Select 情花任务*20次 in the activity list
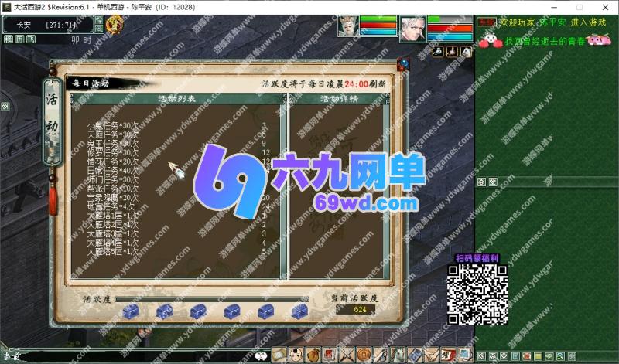 (x=113, y=162)
